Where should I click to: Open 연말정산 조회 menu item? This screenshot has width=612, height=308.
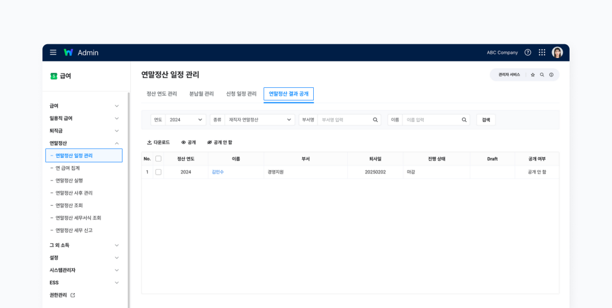pos(69,205)
